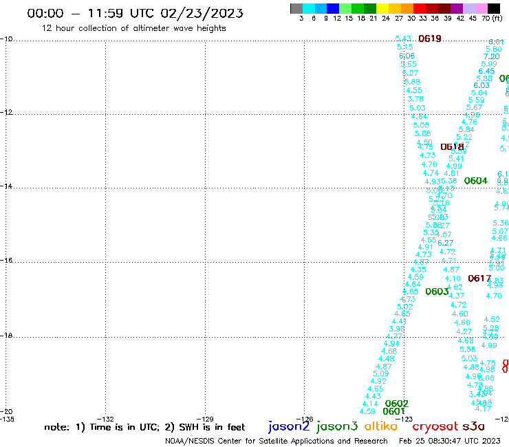Click the 5.58 wave height value

point(468,349)
